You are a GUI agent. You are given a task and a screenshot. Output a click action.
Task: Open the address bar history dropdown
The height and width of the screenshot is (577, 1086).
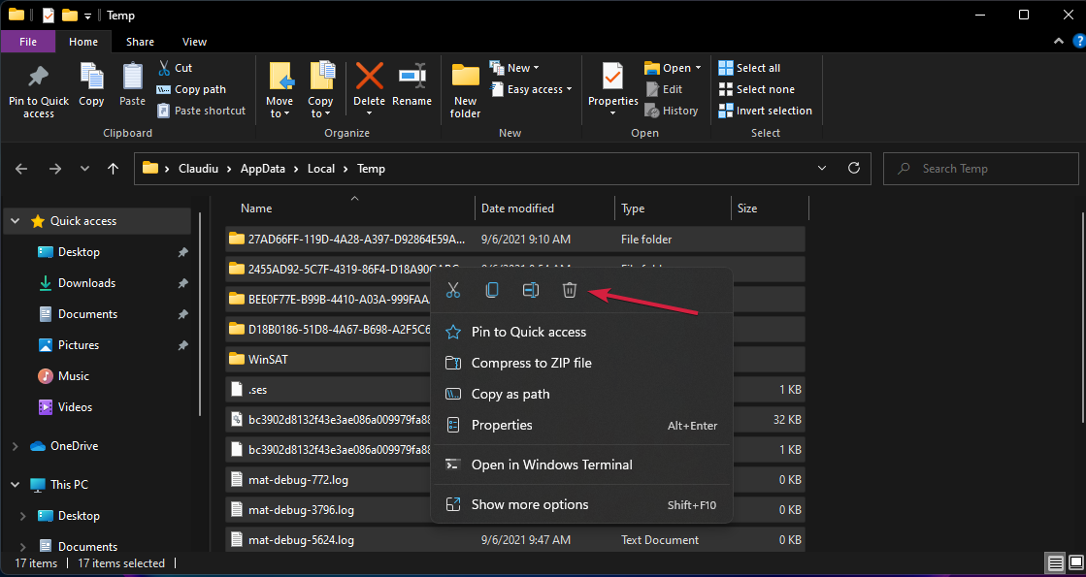(x=822, y=168)
